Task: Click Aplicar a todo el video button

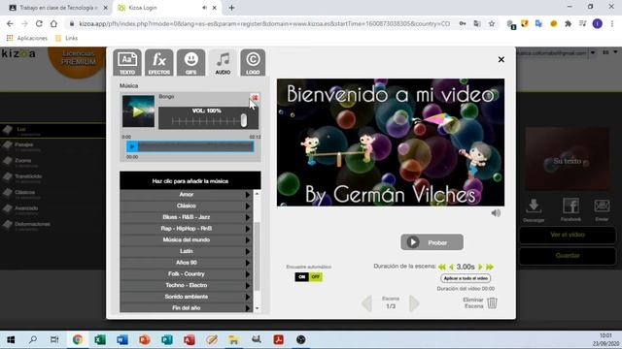Action: click(x=466, y=278)
